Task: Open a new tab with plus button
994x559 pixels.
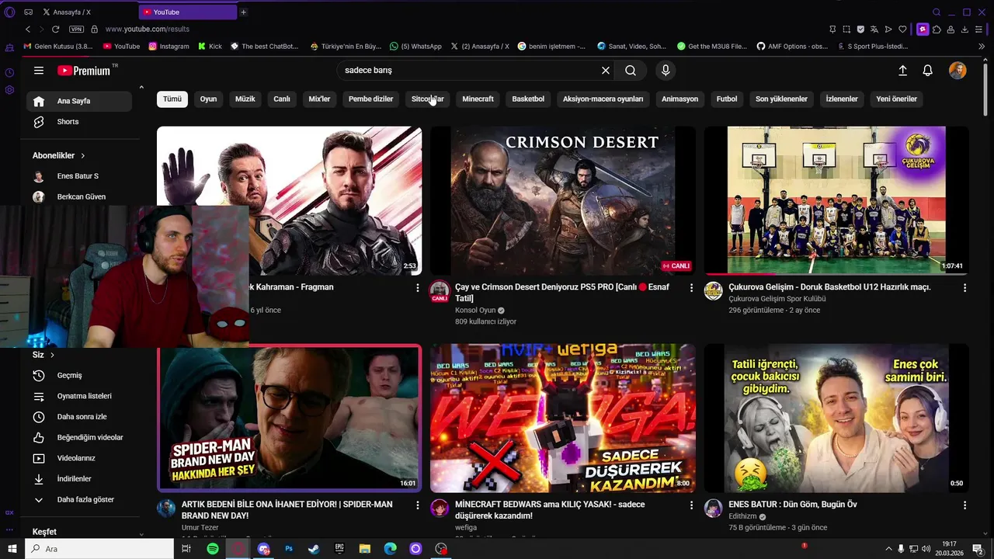Action: click(243, 12)
